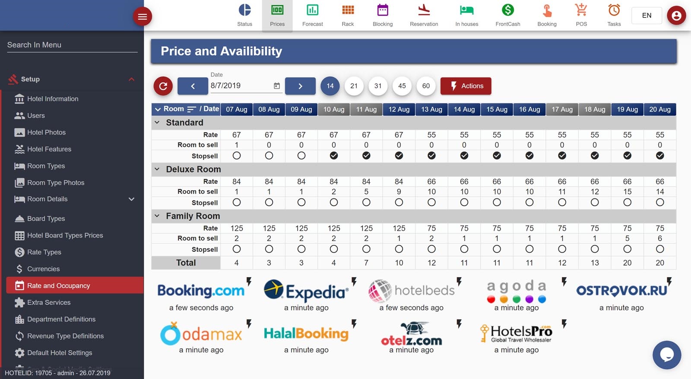Click the lightning bolt beside Expedia
Image resolution: width=691 pixels, height=379 pixels.
tap(354, 282)
